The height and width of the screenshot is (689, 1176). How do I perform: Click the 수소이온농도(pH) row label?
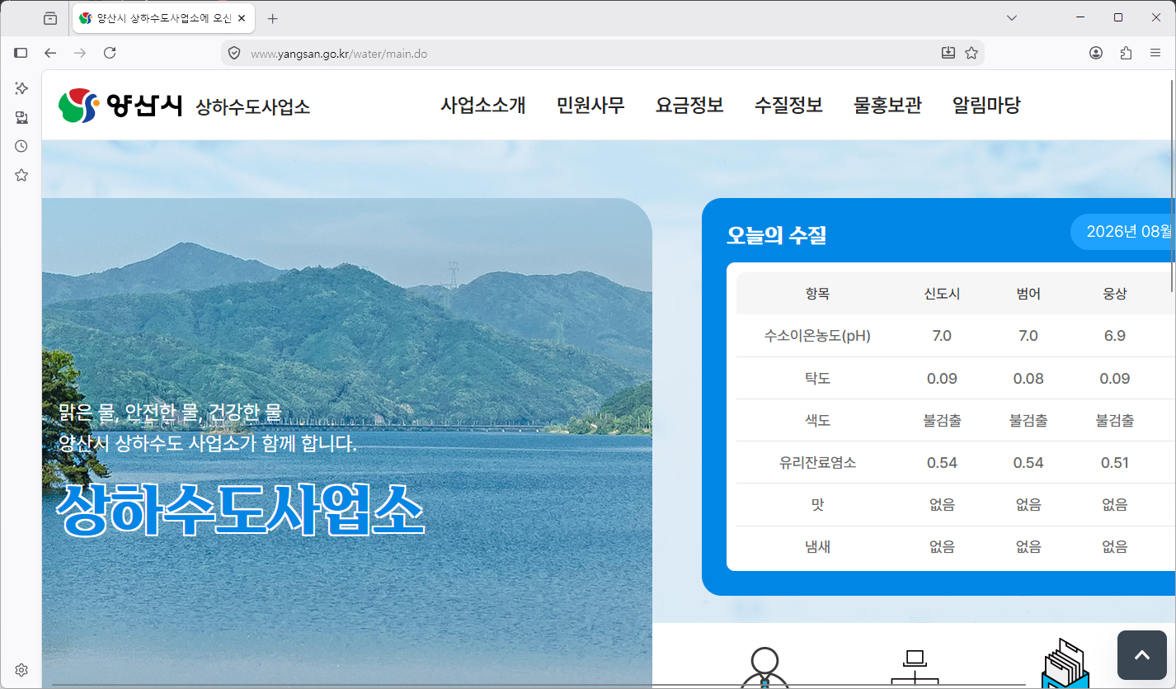818,336
